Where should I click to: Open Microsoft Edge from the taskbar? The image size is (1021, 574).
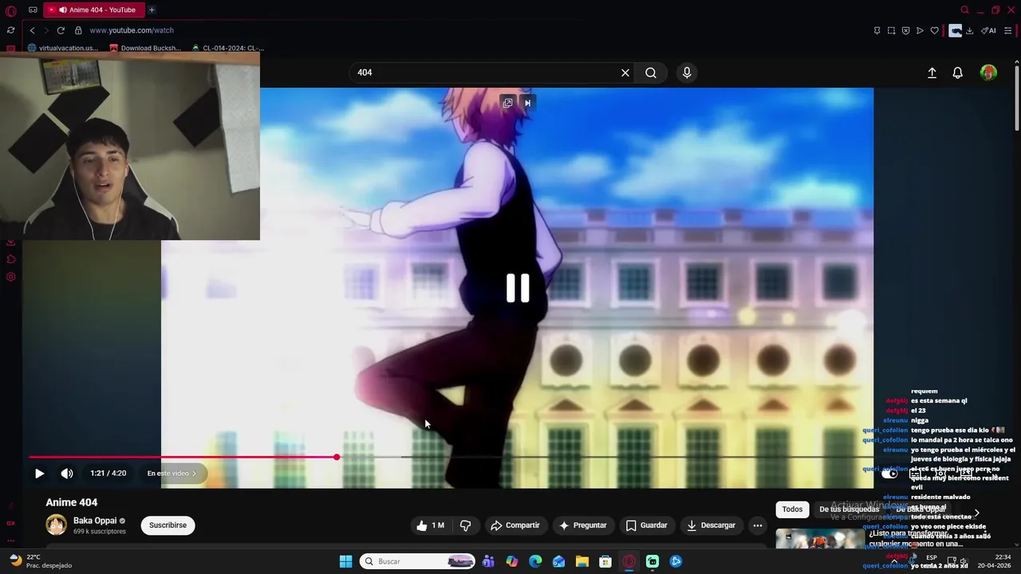pos(535,561)
